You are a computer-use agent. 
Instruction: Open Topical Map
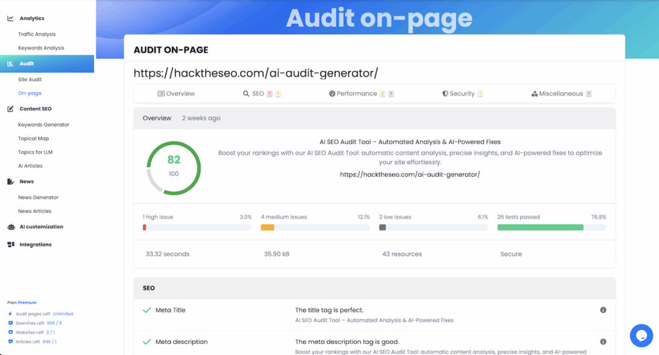33,138
